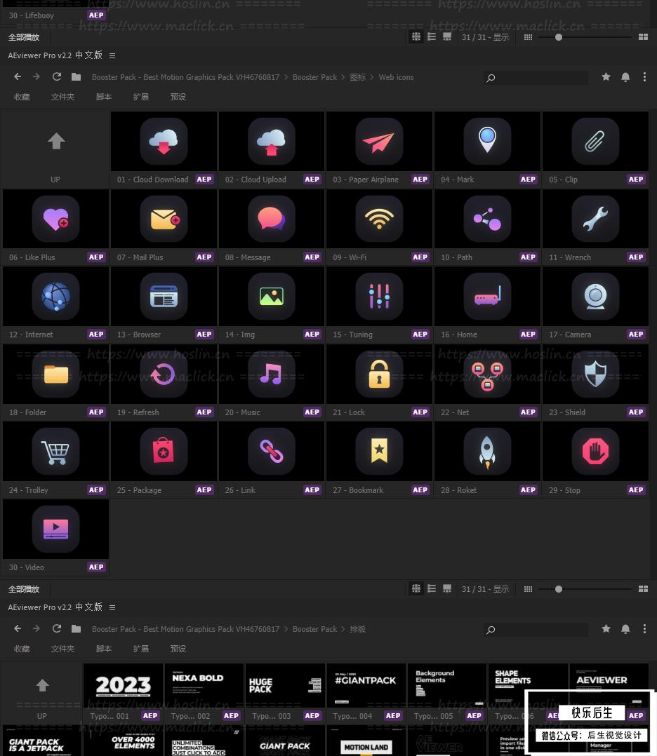Adjust thumbnail size slider above 排版 panel
Image resolution: width=657 pixels, height=756 pixels.
pos(559,588)
